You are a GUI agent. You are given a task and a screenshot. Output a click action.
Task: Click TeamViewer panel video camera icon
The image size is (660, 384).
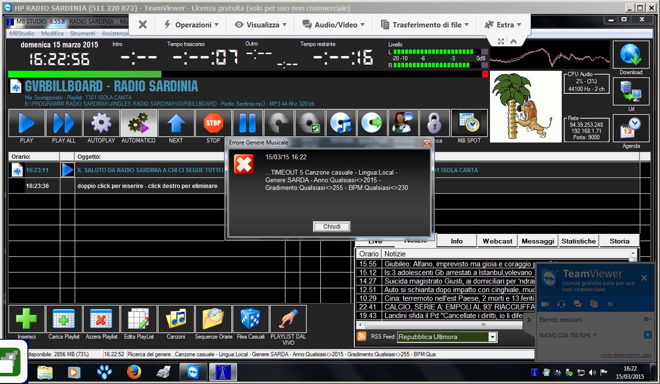[545, 304]
